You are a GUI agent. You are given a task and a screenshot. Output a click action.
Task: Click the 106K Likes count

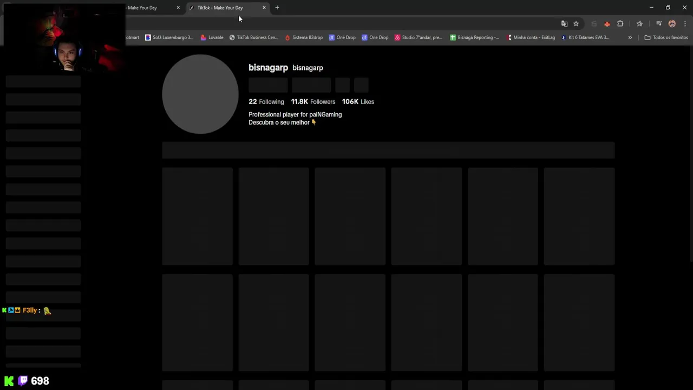point(358,102)
